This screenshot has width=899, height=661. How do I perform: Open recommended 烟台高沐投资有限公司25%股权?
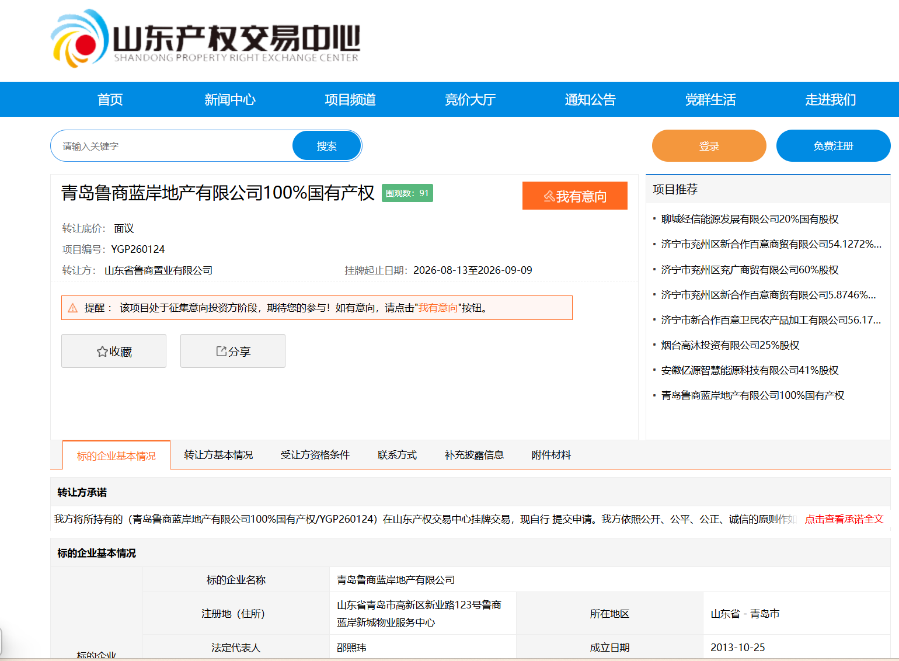730,345
